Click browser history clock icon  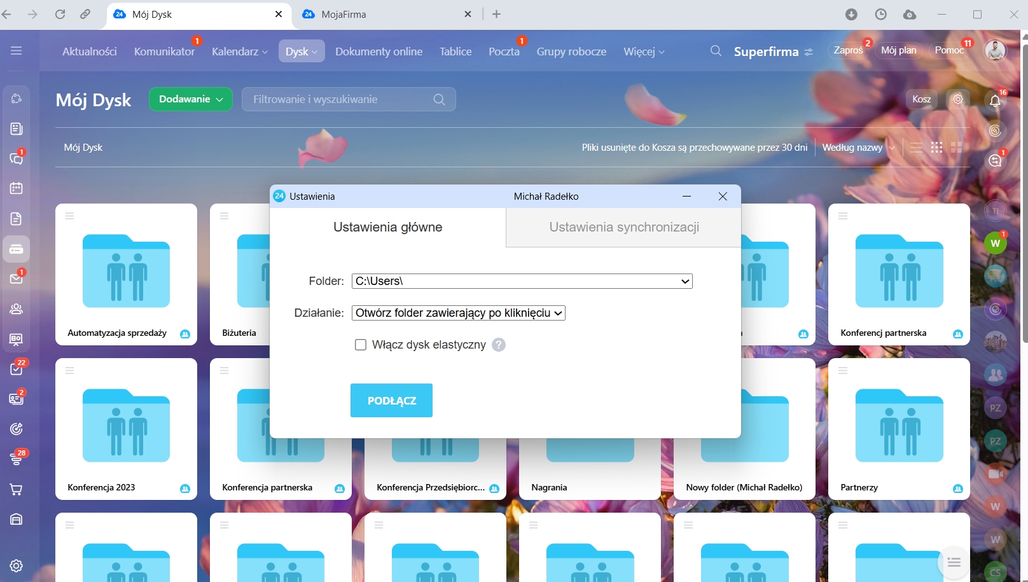[880, 14]
